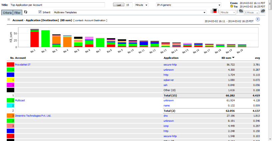Click red swatch for ProvideNet IT secure-http
Image resolution: width=272 pixels, height=141 pixels.
pos(10,65)
